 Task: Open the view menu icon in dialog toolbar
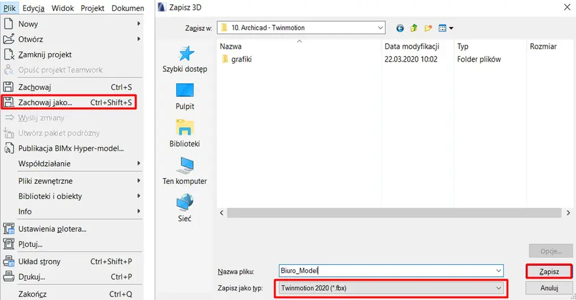[x=446, y=28]
